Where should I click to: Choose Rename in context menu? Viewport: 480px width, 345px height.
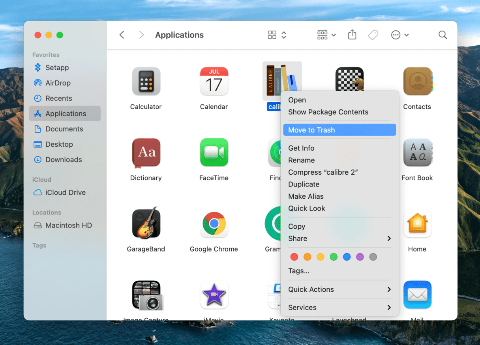pyautogui.click(x=339, y=160)
